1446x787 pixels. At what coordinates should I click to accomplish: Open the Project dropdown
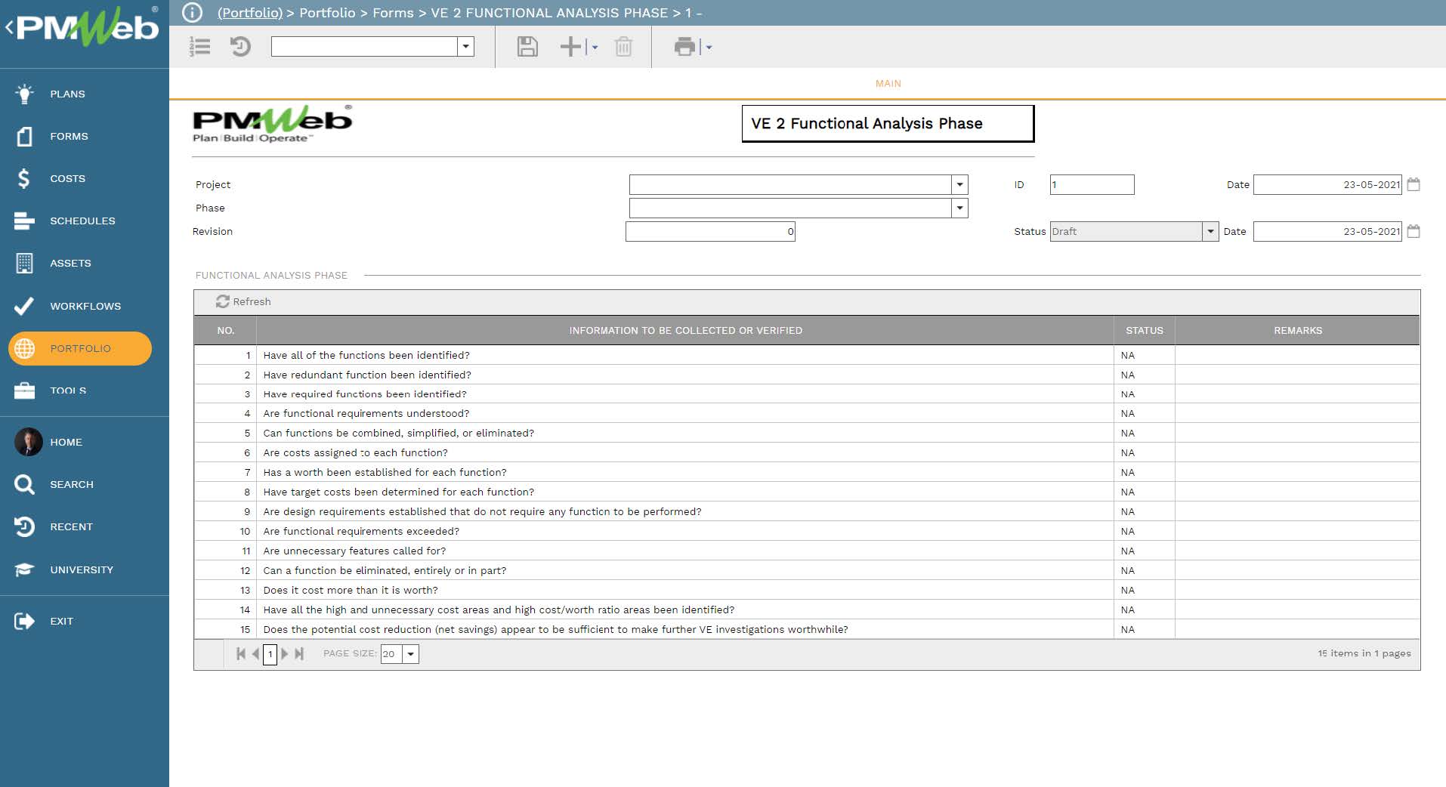[958, 184]
